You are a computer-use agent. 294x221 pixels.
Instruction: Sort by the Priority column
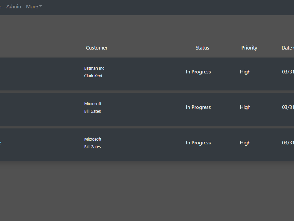coord(249,47)
